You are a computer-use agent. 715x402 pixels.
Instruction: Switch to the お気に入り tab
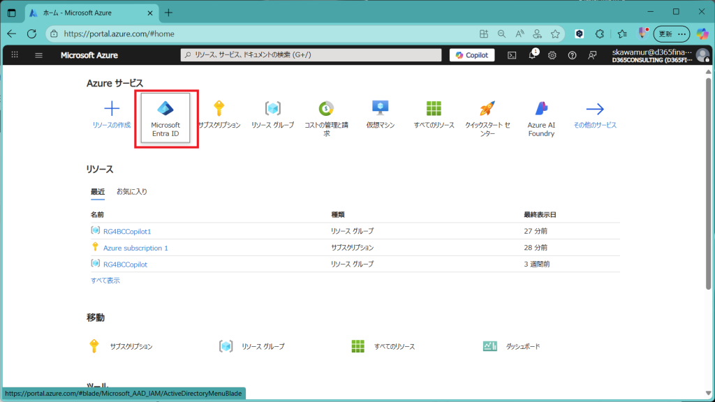(132, 191)
